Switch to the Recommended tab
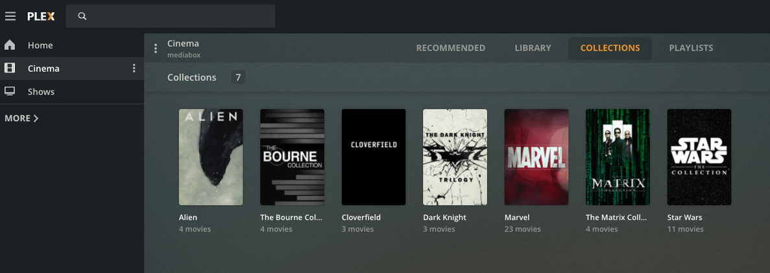770x273 pixels. [451, 48]
